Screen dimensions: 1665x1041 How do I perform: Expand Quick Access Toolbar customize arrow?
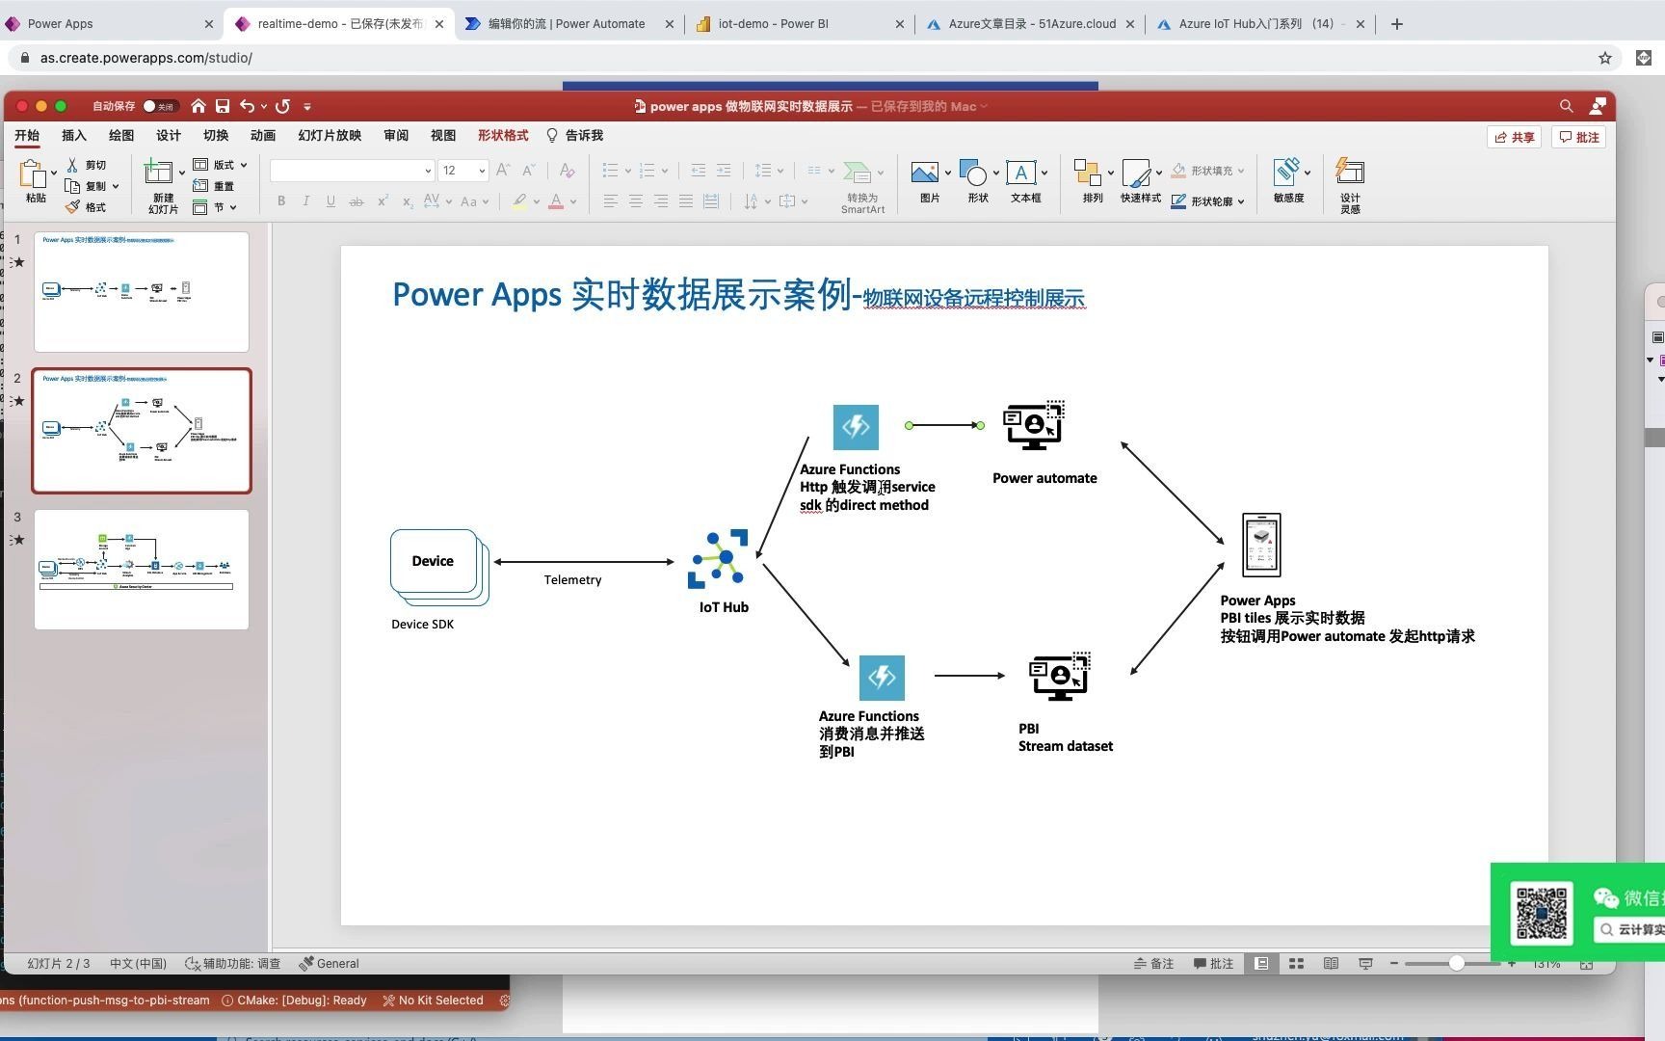pyautogui.click(x=307, y=106)
